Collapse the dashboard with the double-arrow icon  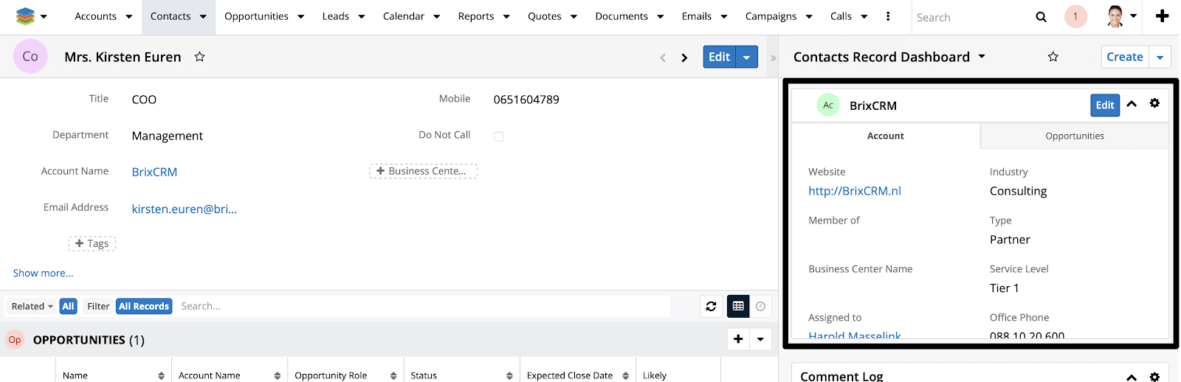pyautogui.click(x=773, y=58)
